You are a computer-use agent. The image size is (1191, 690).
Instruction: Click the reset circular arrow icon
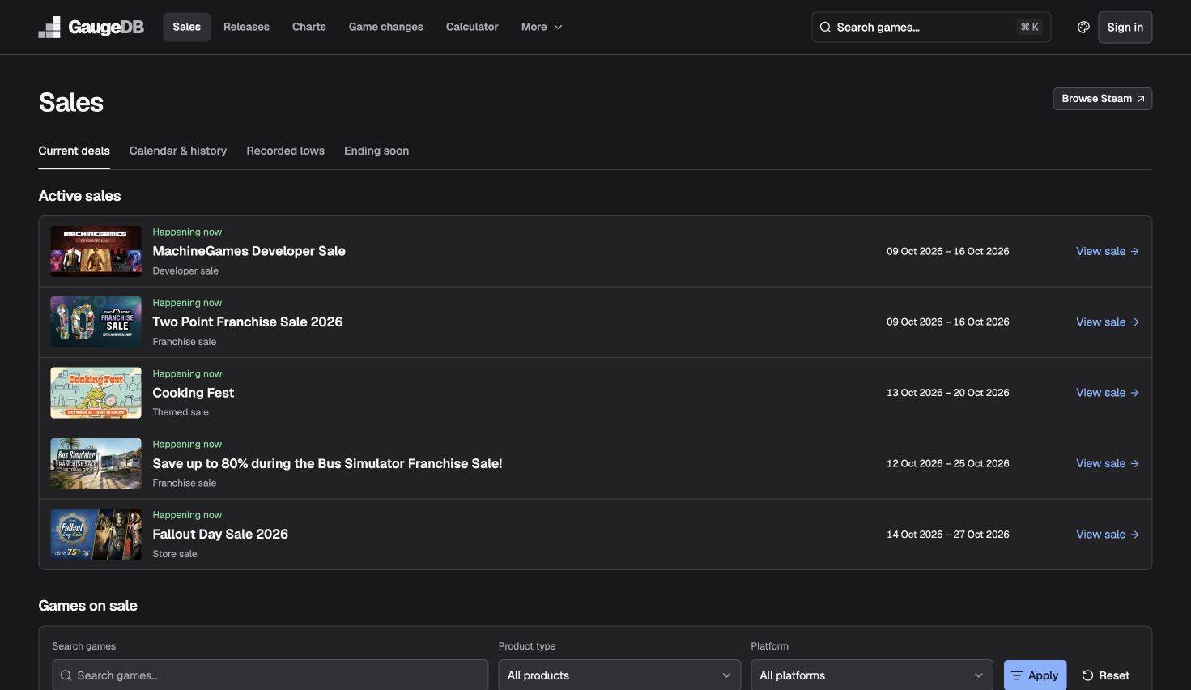[1087, 675]
